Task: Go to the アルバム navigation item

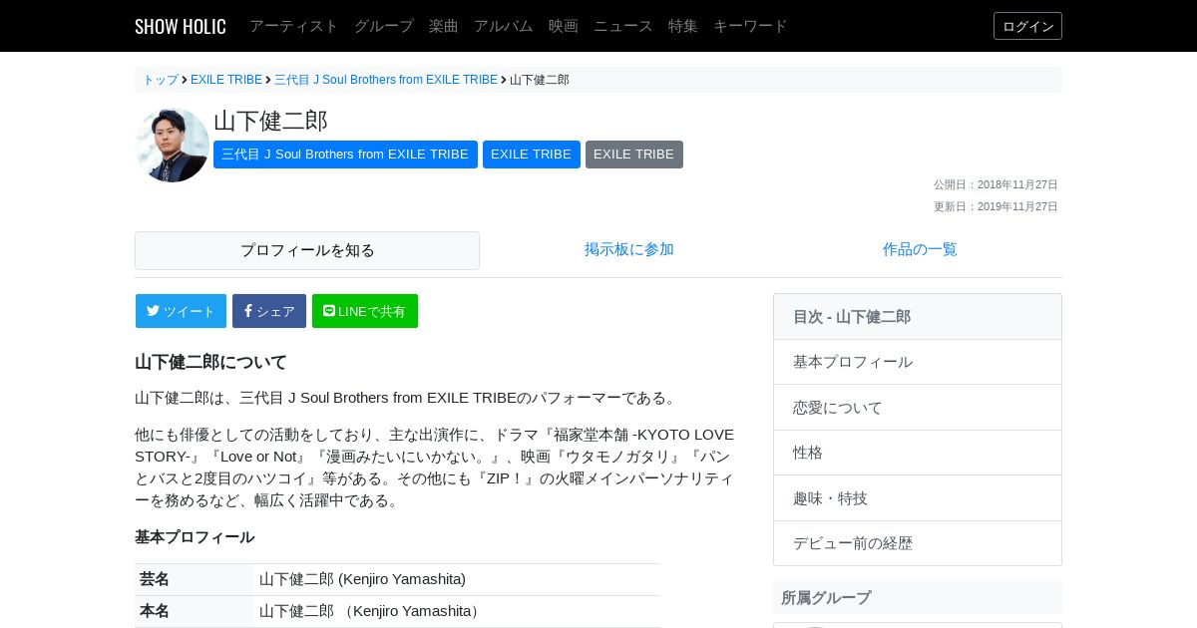Action: coord(504,26)
